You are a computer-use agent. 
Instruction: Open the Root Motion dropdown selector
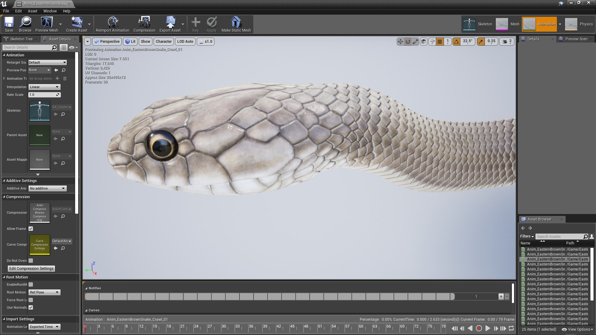tap(44, 292)
